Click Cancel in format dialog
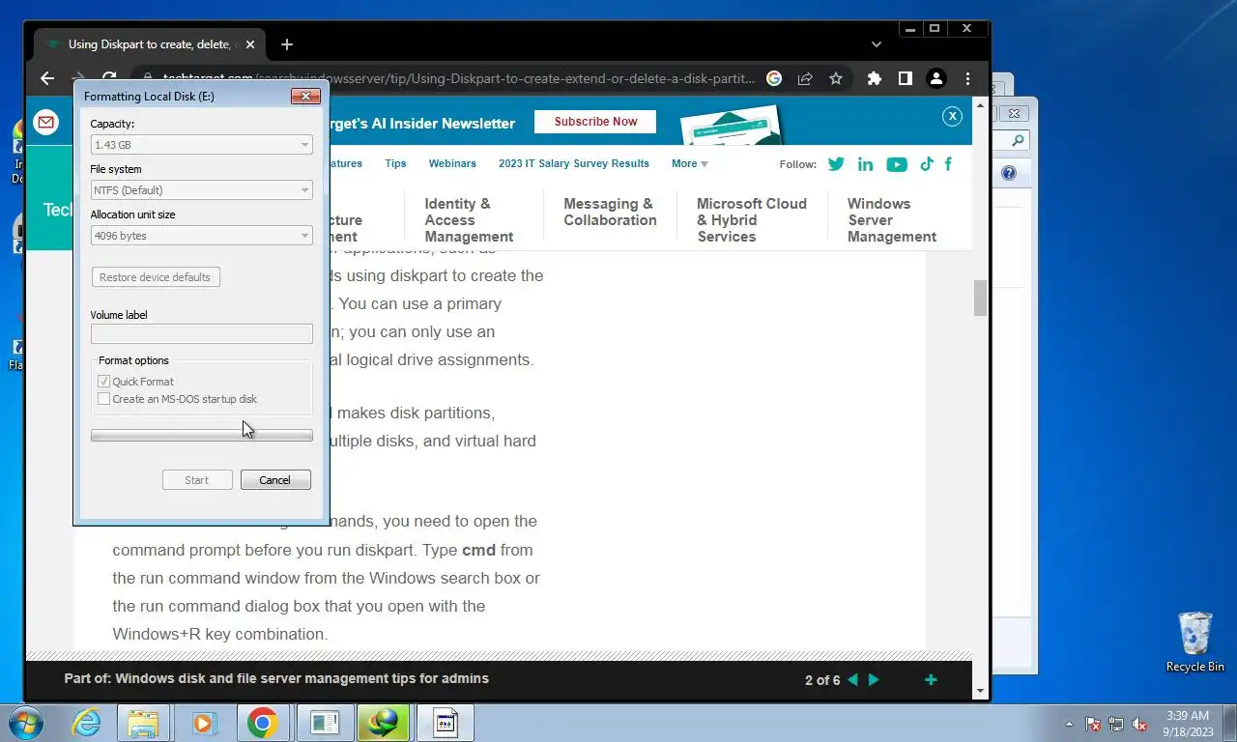The width and height of the screenshot is (1237, 742). coord(275,480)
